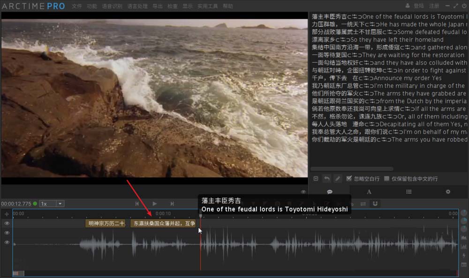Click the video preview frame
Viewport: 469px width, 278px height.
pos(154,98)
